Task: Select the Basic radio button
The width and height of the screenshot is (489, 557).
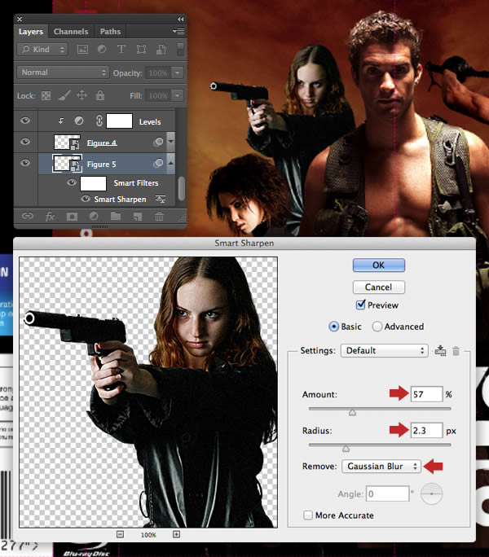Action: 333,327
